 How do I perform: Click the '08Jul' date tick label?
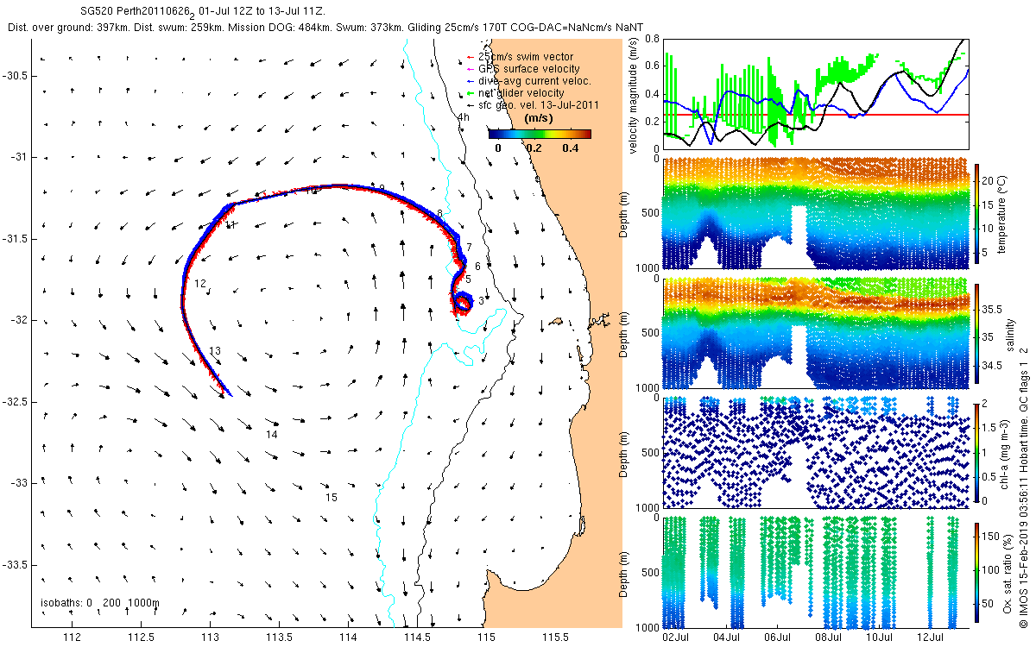(x=828, y=638)
